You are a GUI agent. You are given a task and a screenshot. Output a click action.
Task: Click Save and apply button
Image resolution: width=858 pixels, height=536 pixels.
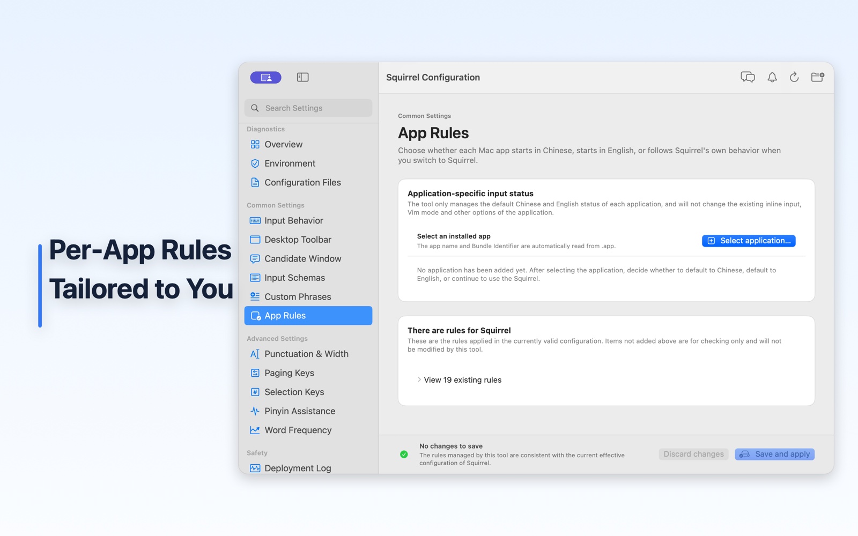[x=774, y=454]
